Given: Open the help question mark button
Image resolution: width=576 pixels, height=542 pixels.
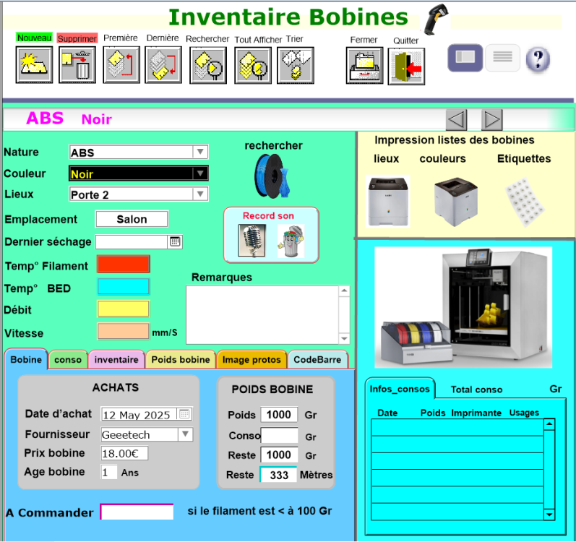Looking at the screenshot, I should click(538, 59).
